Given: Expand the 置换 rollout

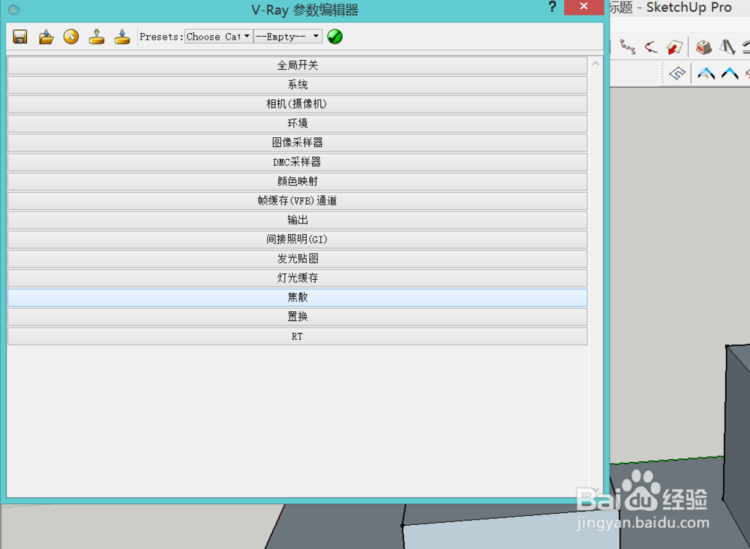Looking at the screenshot, I should click(x=298, y=317).
